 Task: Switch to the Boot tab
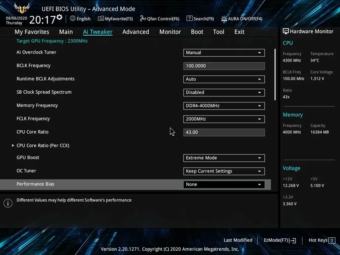[197, 32]
